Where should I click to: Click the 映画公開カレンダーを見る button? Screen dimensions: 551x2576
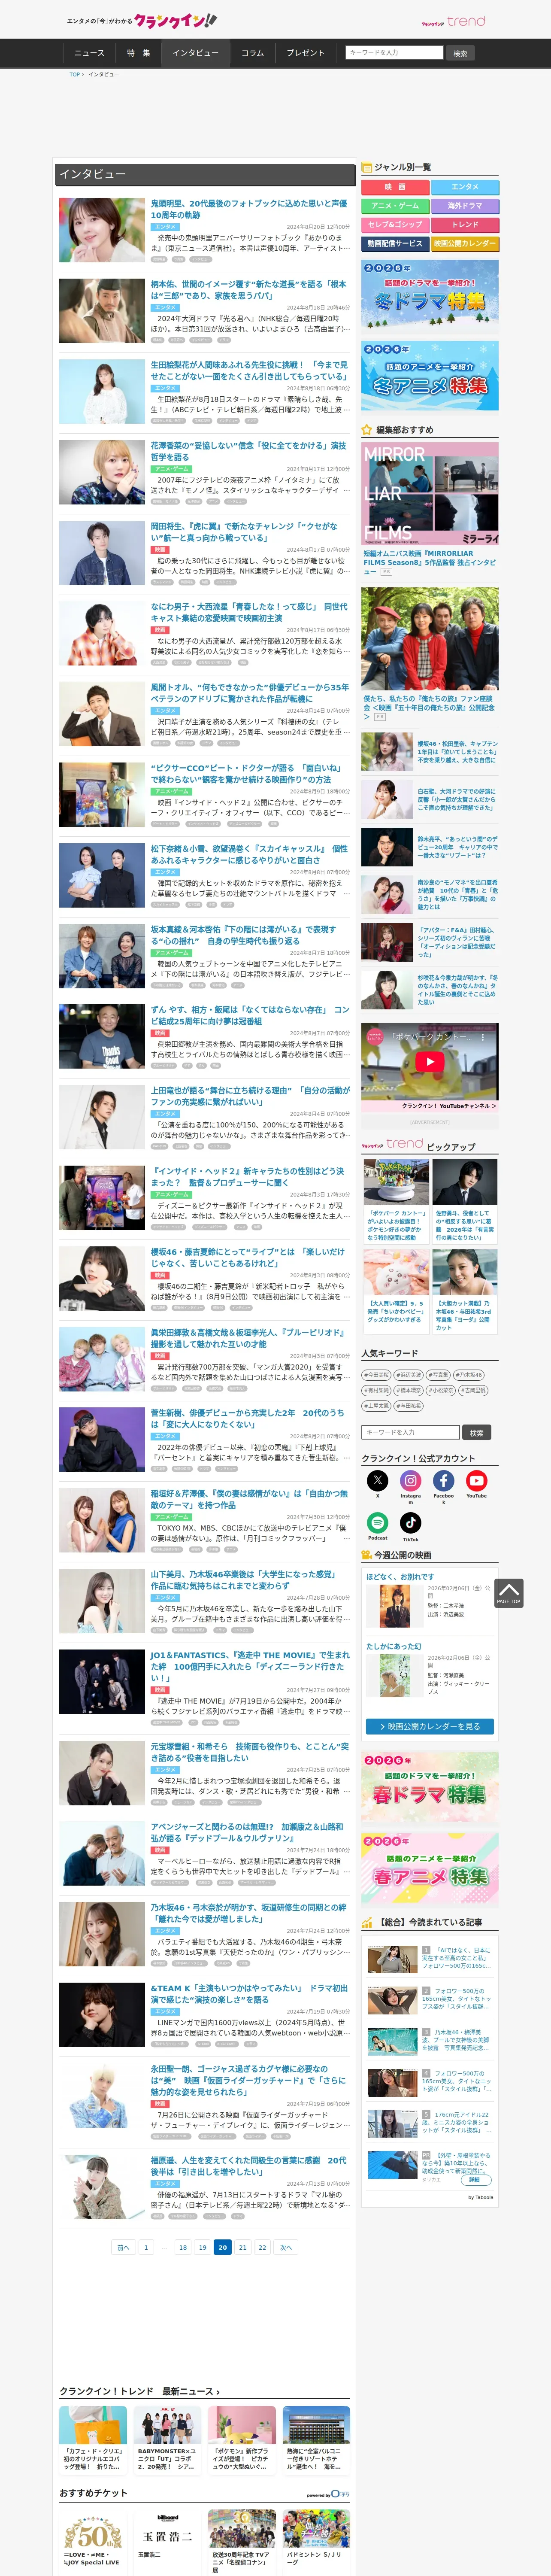point(429,1726)
